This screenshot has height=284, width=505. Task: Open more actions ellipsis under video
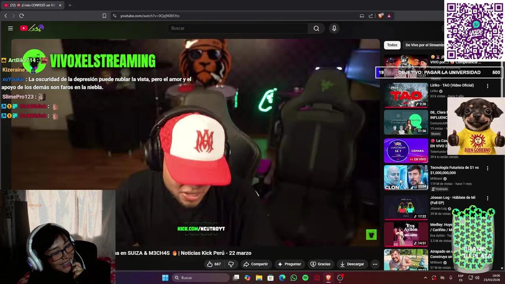point(375,264)
